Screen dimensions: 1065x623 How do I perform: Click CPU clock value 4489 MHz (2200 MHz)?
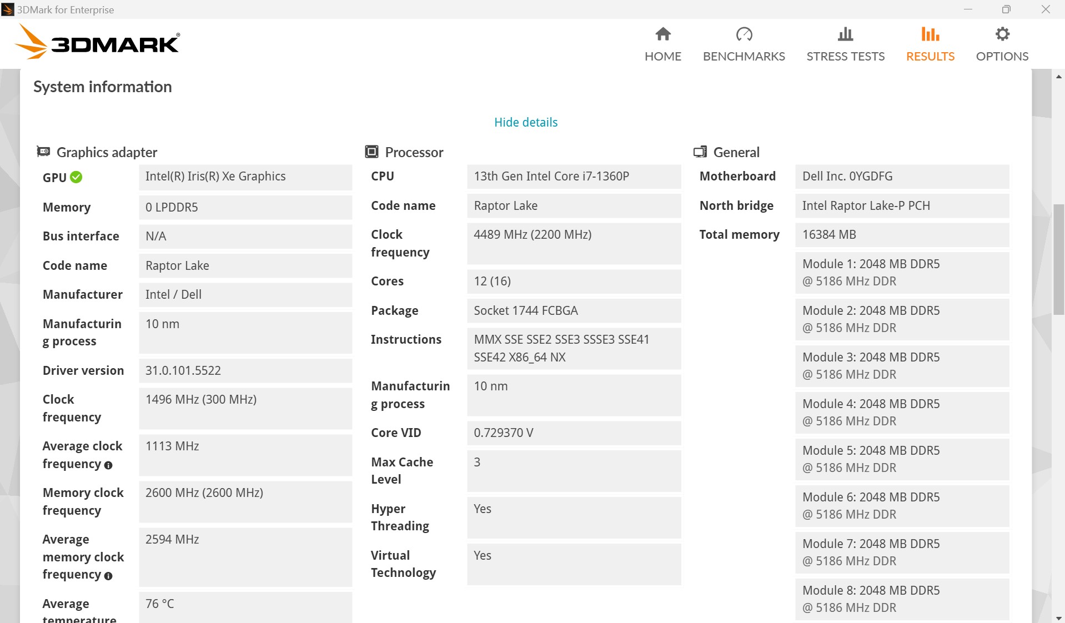pyautogui.click(x=574, y=243)
